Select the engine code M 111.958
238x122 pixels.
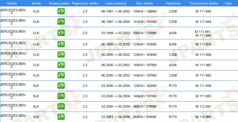coord(203,86)
